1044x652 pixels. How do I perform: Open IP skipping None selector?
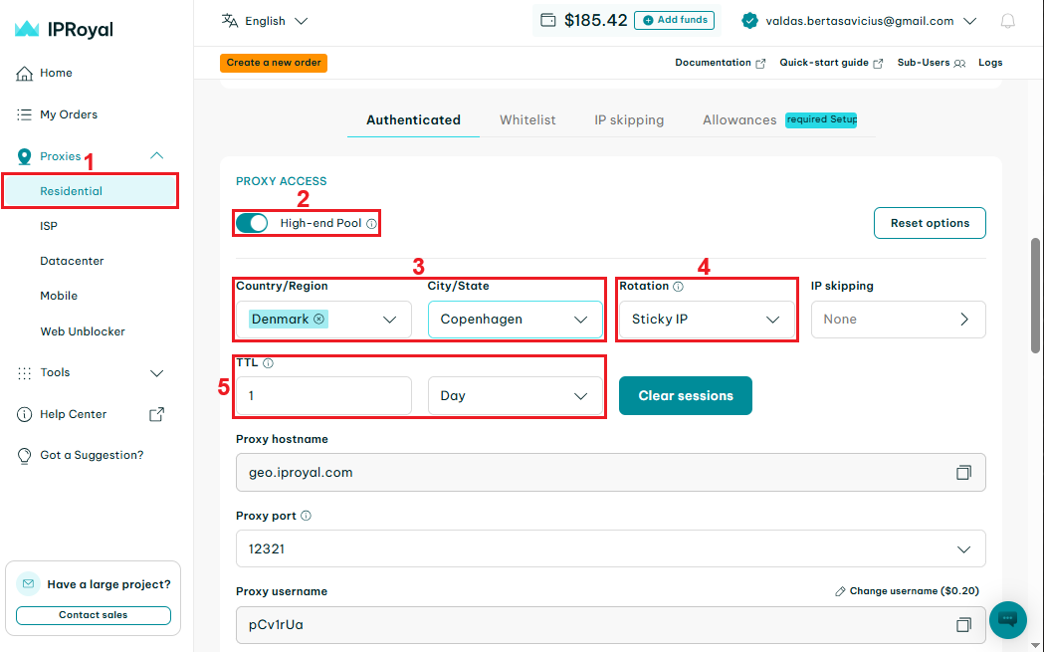(898, 320)
